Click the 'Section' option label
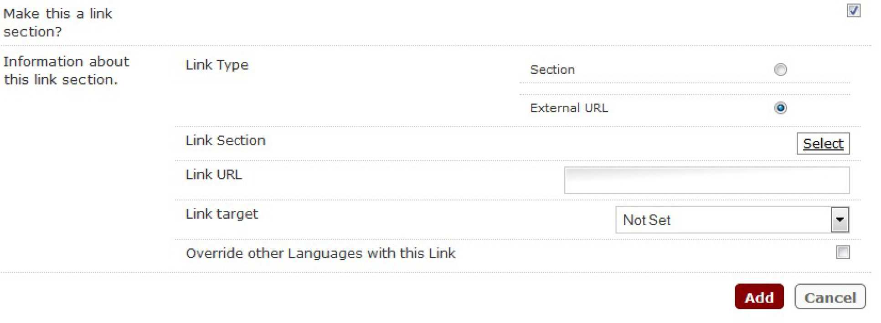This screenshot has width=881, height=323. pyautogui.click(x=552, y=70)
